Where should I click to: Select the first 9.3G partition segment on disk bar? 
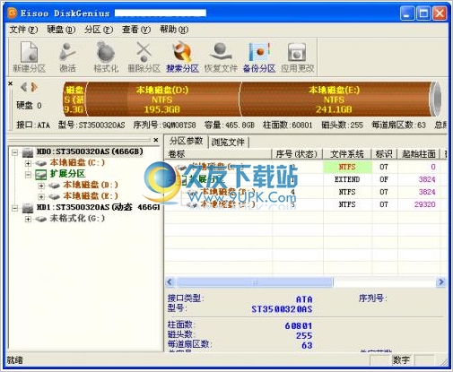pos(75,99)
